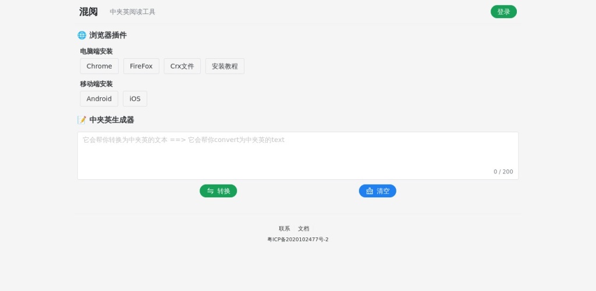
Task: Click the 粤ICP备 registration number link
Action: coord(297,239)
